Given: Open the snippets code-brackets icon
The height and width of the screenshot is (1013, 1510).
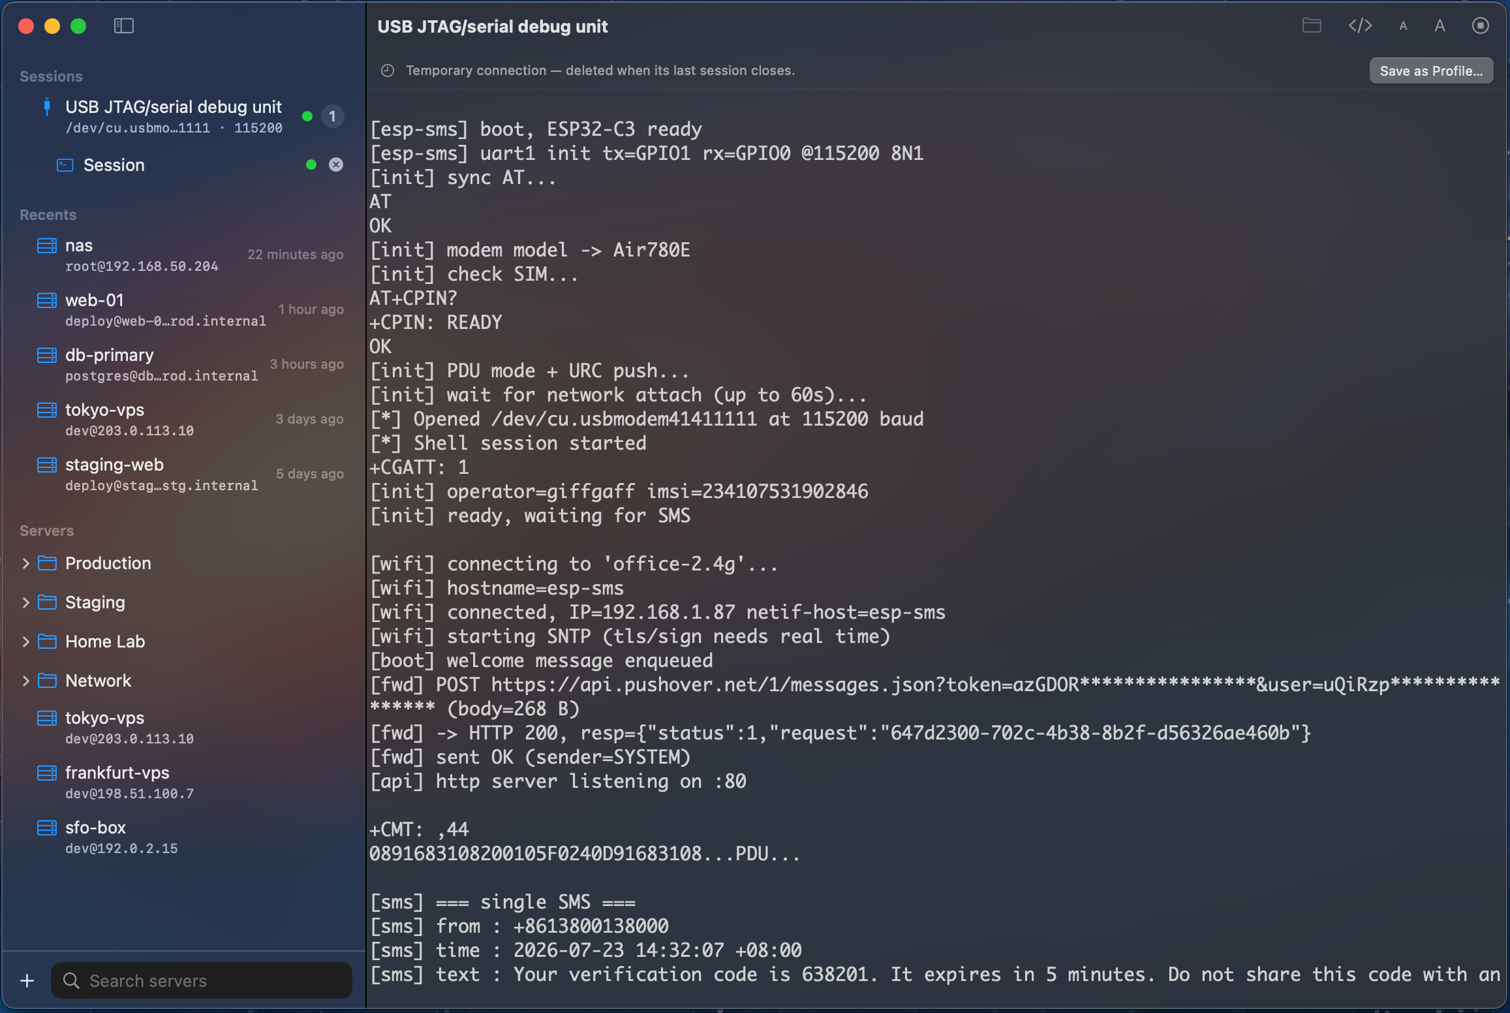Looking at the screenshot, I should coord(1360,26).
